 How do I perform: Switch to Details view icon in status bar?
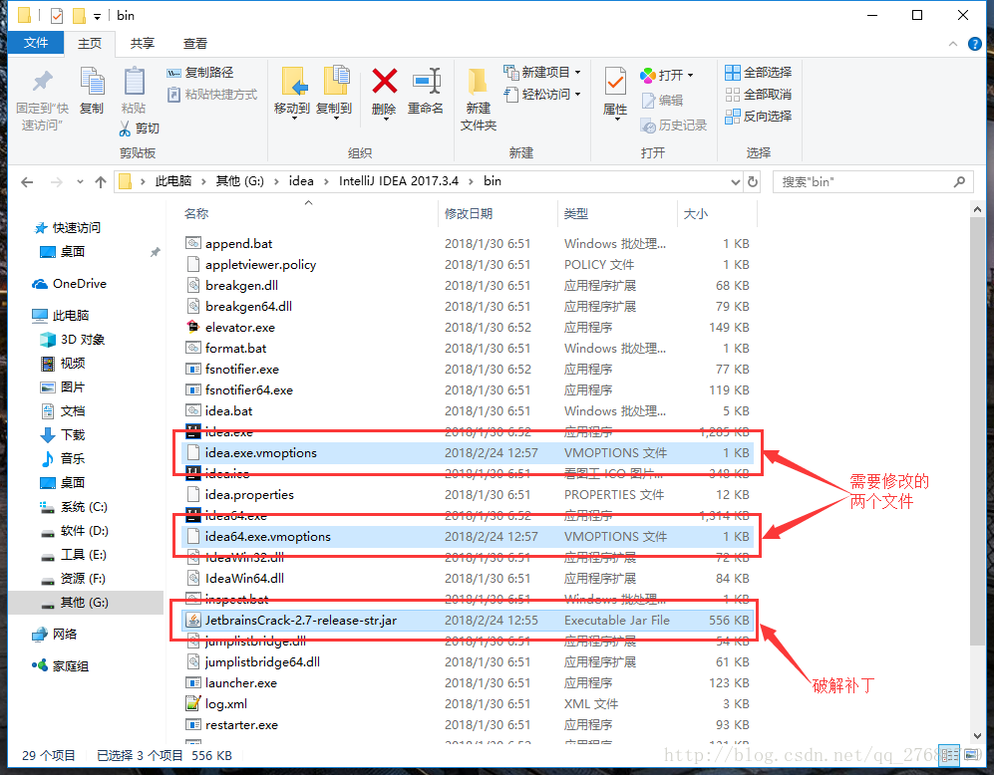tap(949, 755)
